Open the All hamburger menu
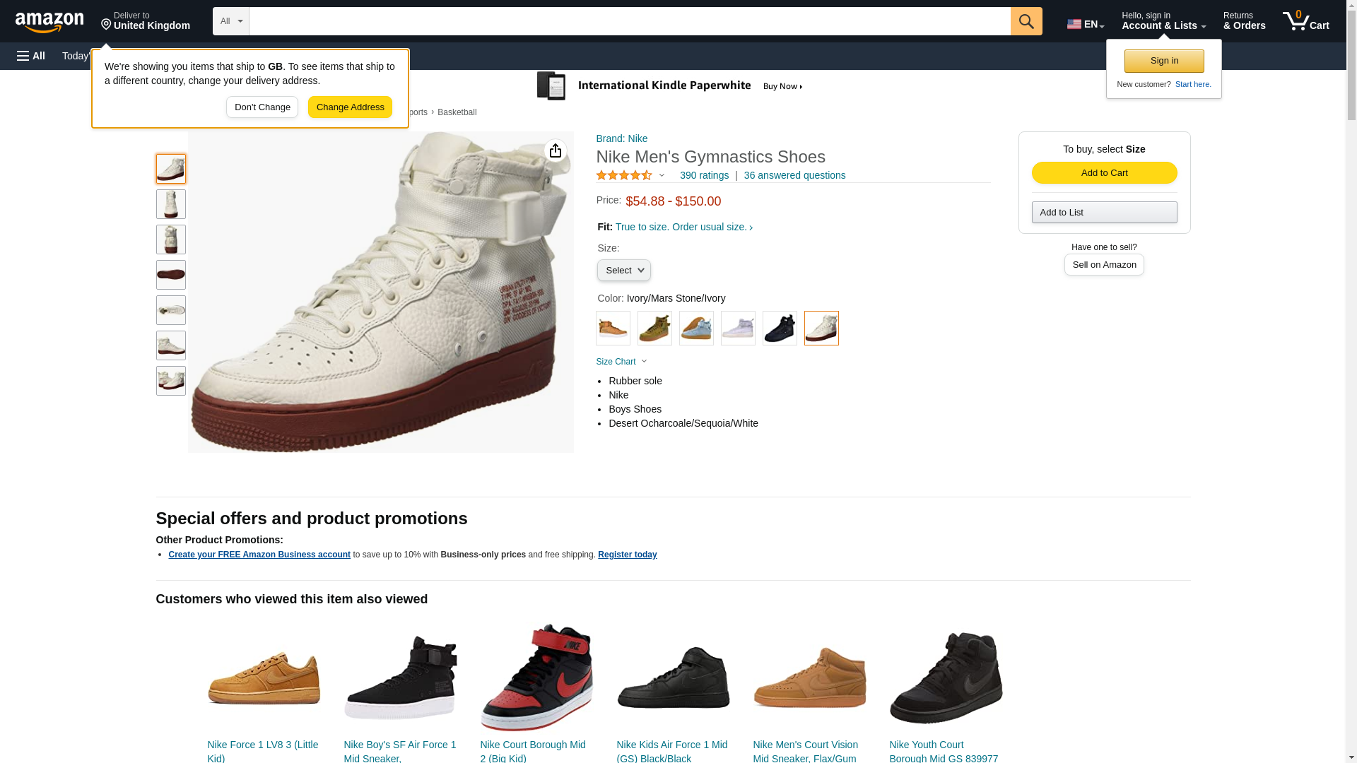The width and height of the screenshot is (1357, 763). pyautogui.click(x=31, y=56)
